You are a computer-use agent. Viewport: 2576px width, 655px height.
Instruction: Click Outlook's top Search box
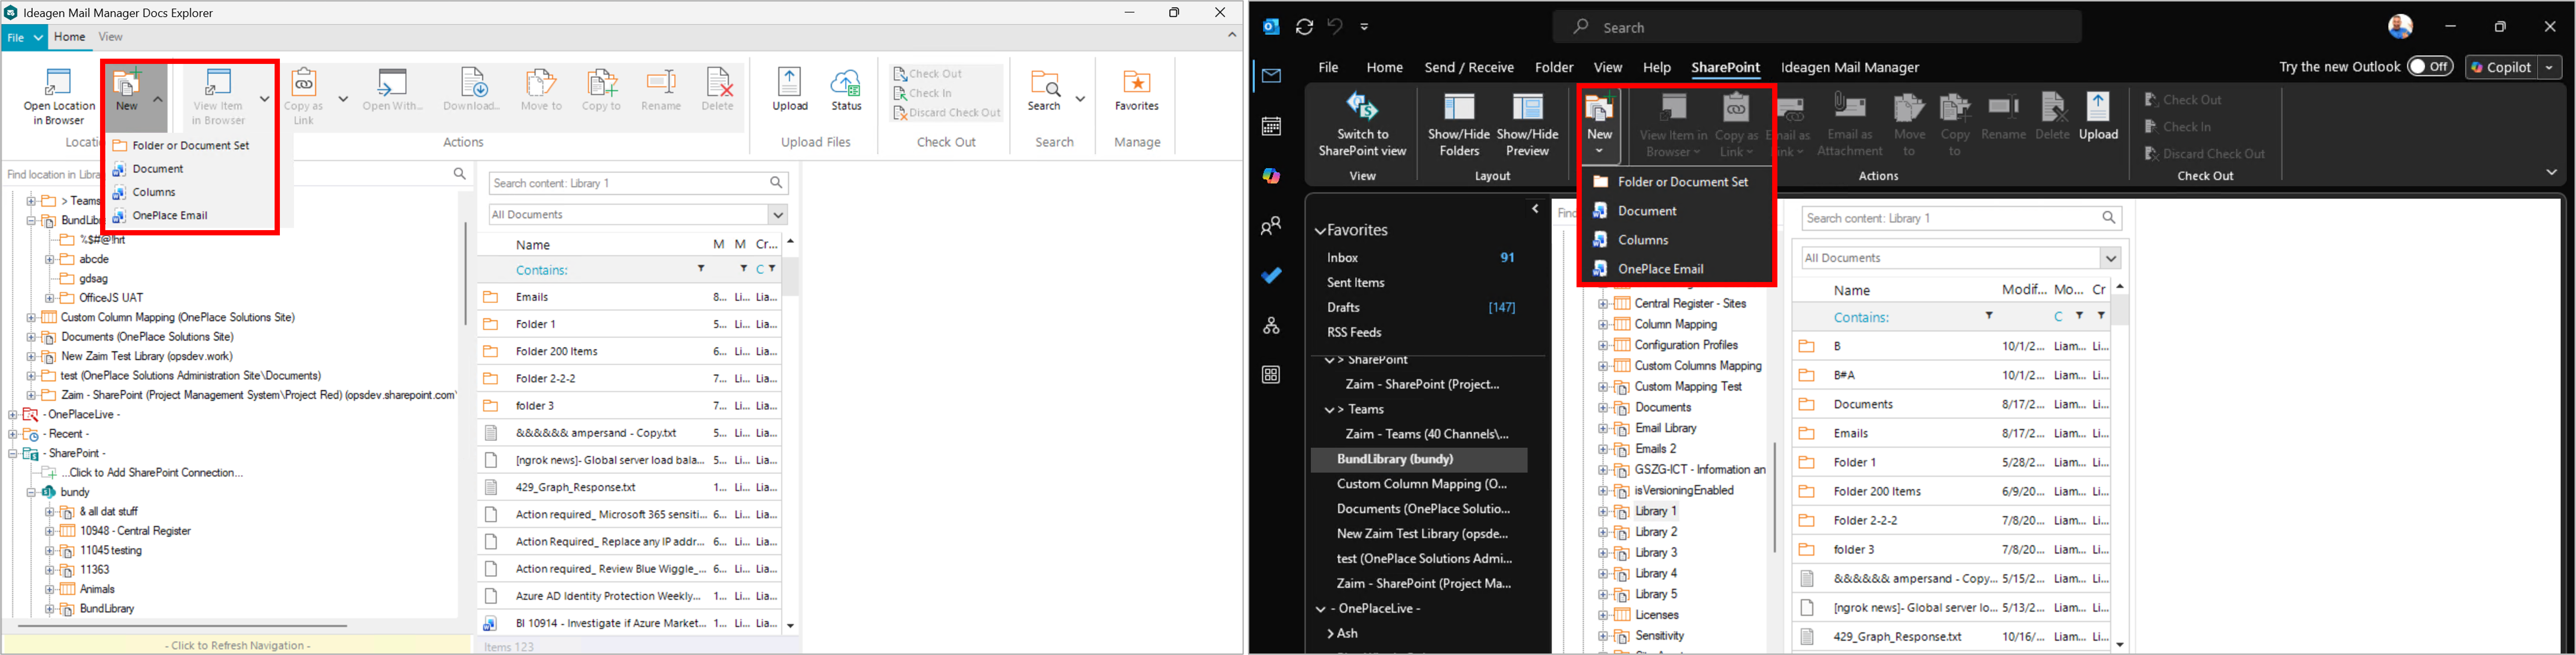(1817, 27)
